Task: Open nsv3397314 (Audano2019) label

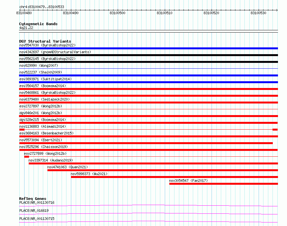Action: click(51, 160)
